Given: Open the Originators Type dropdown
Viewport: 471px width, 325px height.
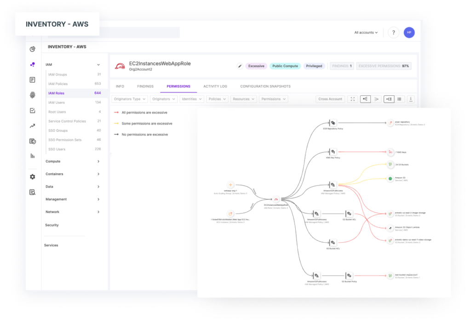Looking at the screenshot, I should (x=129, y=99).
